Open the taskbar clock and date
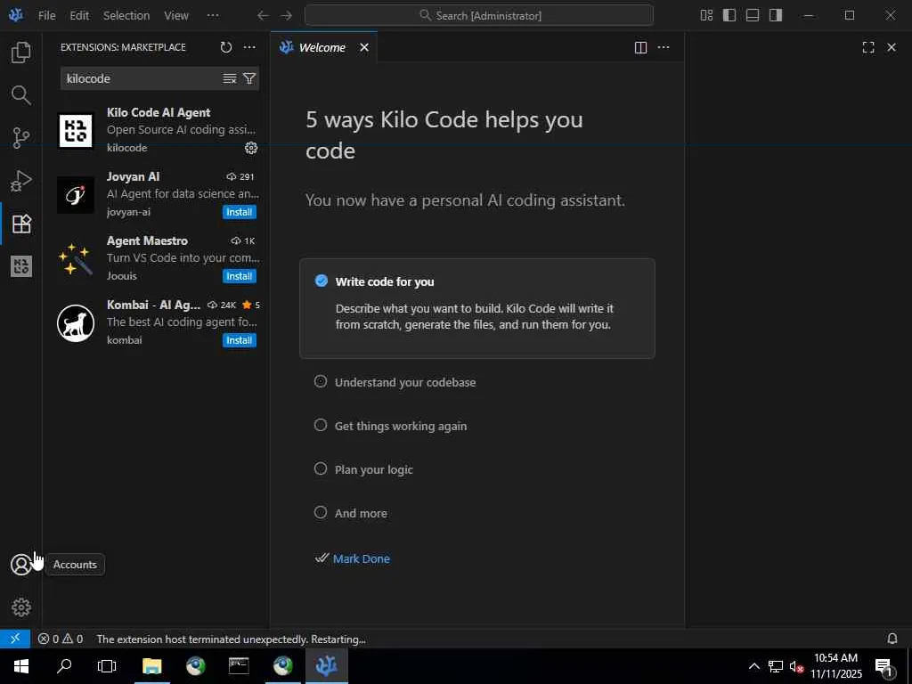 pos(835,666)
